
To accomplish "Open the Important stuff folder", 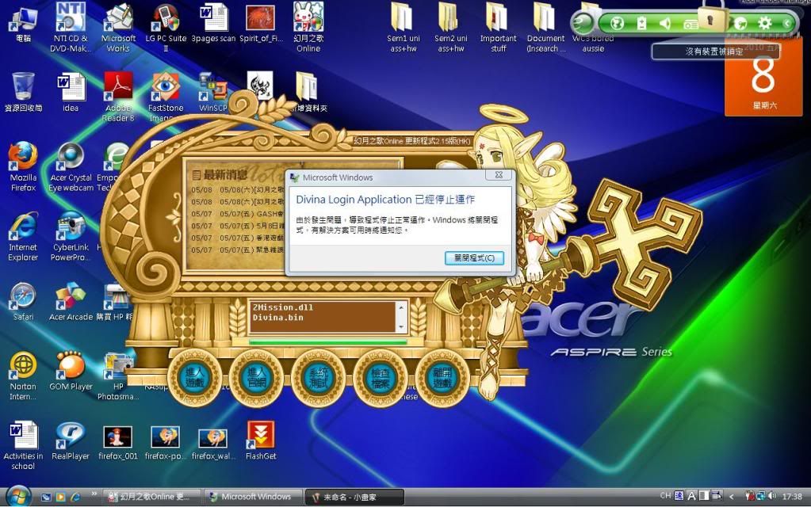I will pos(498,27).
